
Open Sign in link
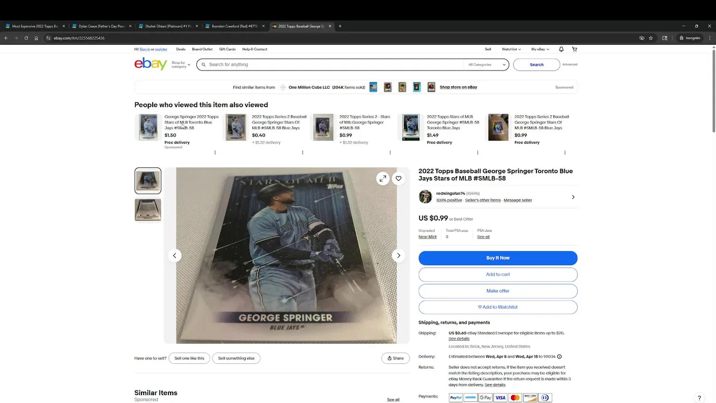coord(144,49)
